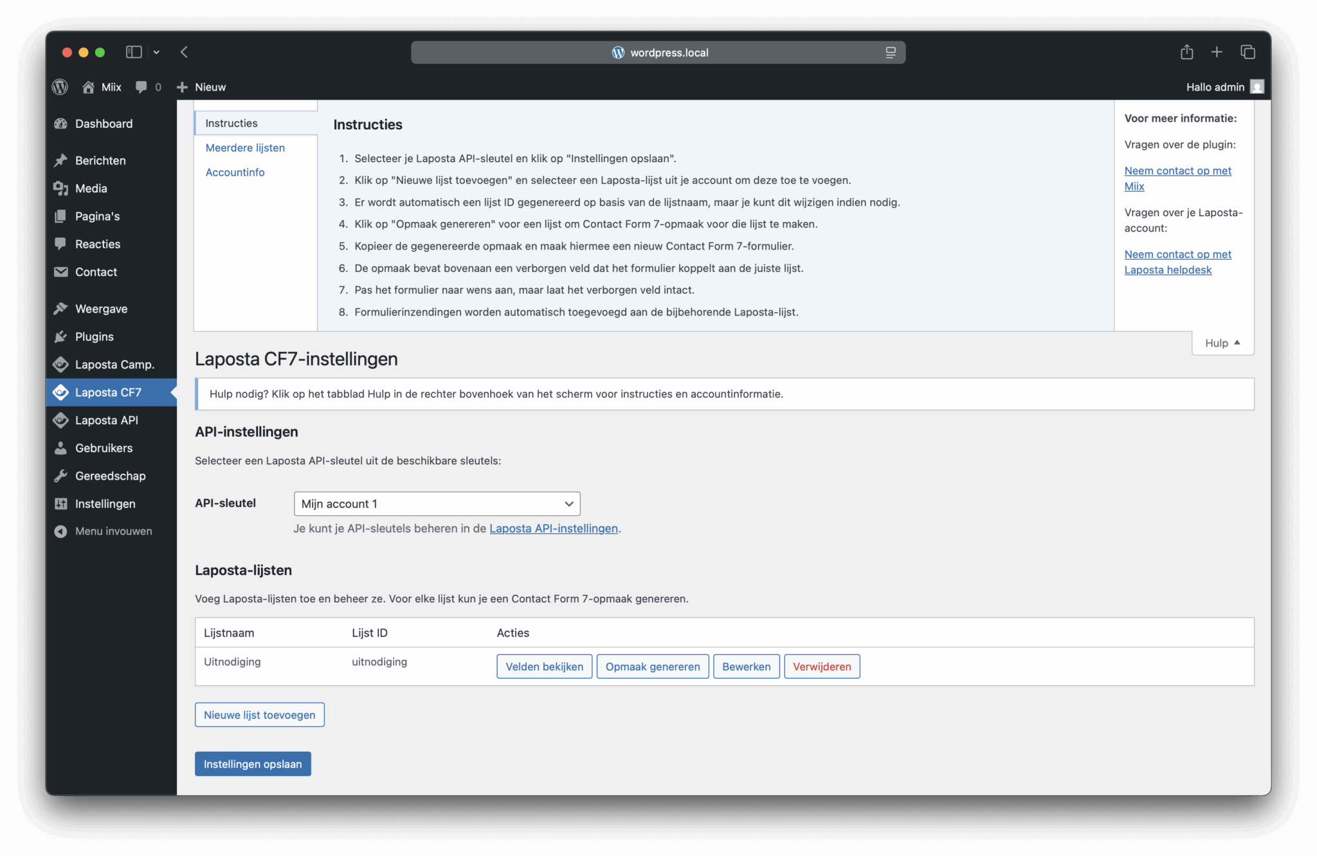This screenshot has height=856, width=1317.
Task: Click the Laposta API logo icon
Action: point(61,420)
